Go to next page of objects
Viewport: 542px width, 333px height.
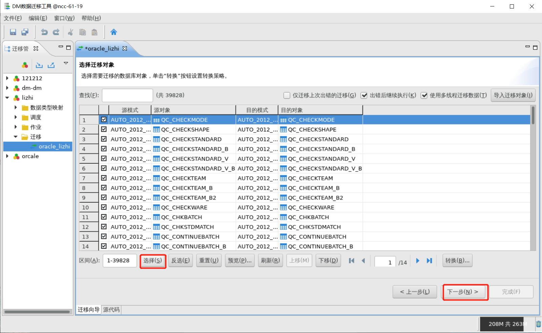417,261
